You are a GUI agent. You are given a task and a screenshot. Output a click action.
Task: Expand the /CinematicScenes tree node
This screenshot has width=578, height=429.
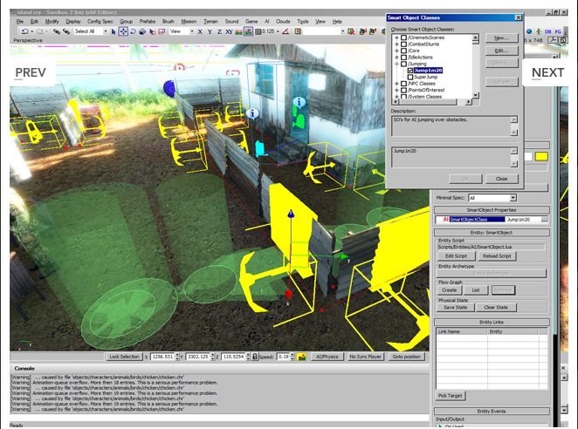pyautogui.click(x=396, y=37)
